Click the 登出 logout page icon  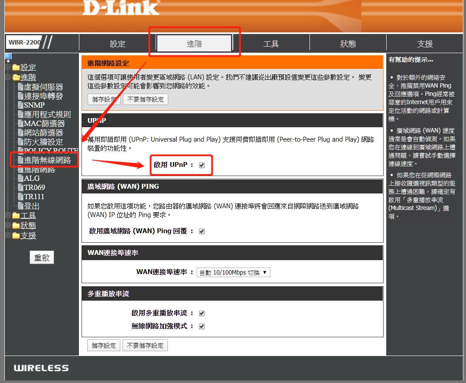[20, 206]
